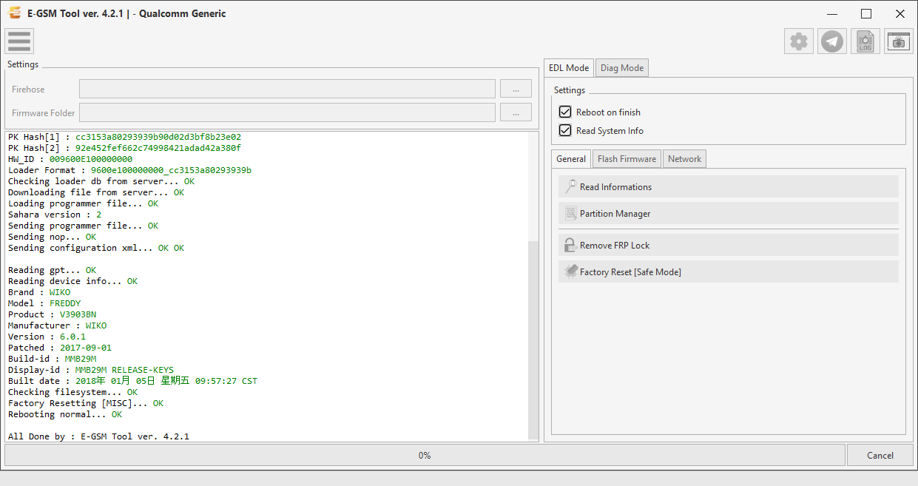
Task: Click 'Reading gpt... OK' log line
Action: click(52, 270)
